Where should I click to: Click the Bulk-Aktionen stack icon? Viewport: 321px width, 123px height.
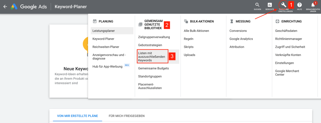click(186, 21)
